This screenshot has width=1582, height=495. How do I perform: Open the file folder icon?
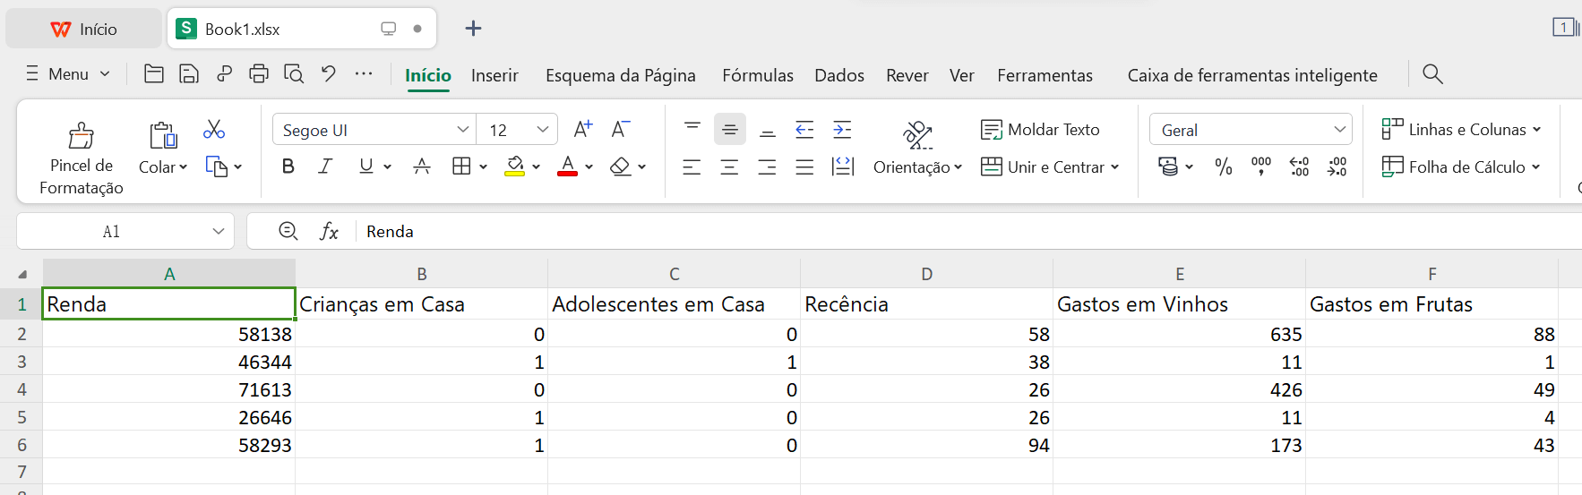coord(154,74)
